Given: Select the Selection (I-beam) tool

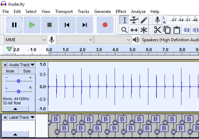Looking at the screenshot, I should (x=124, y=20).
